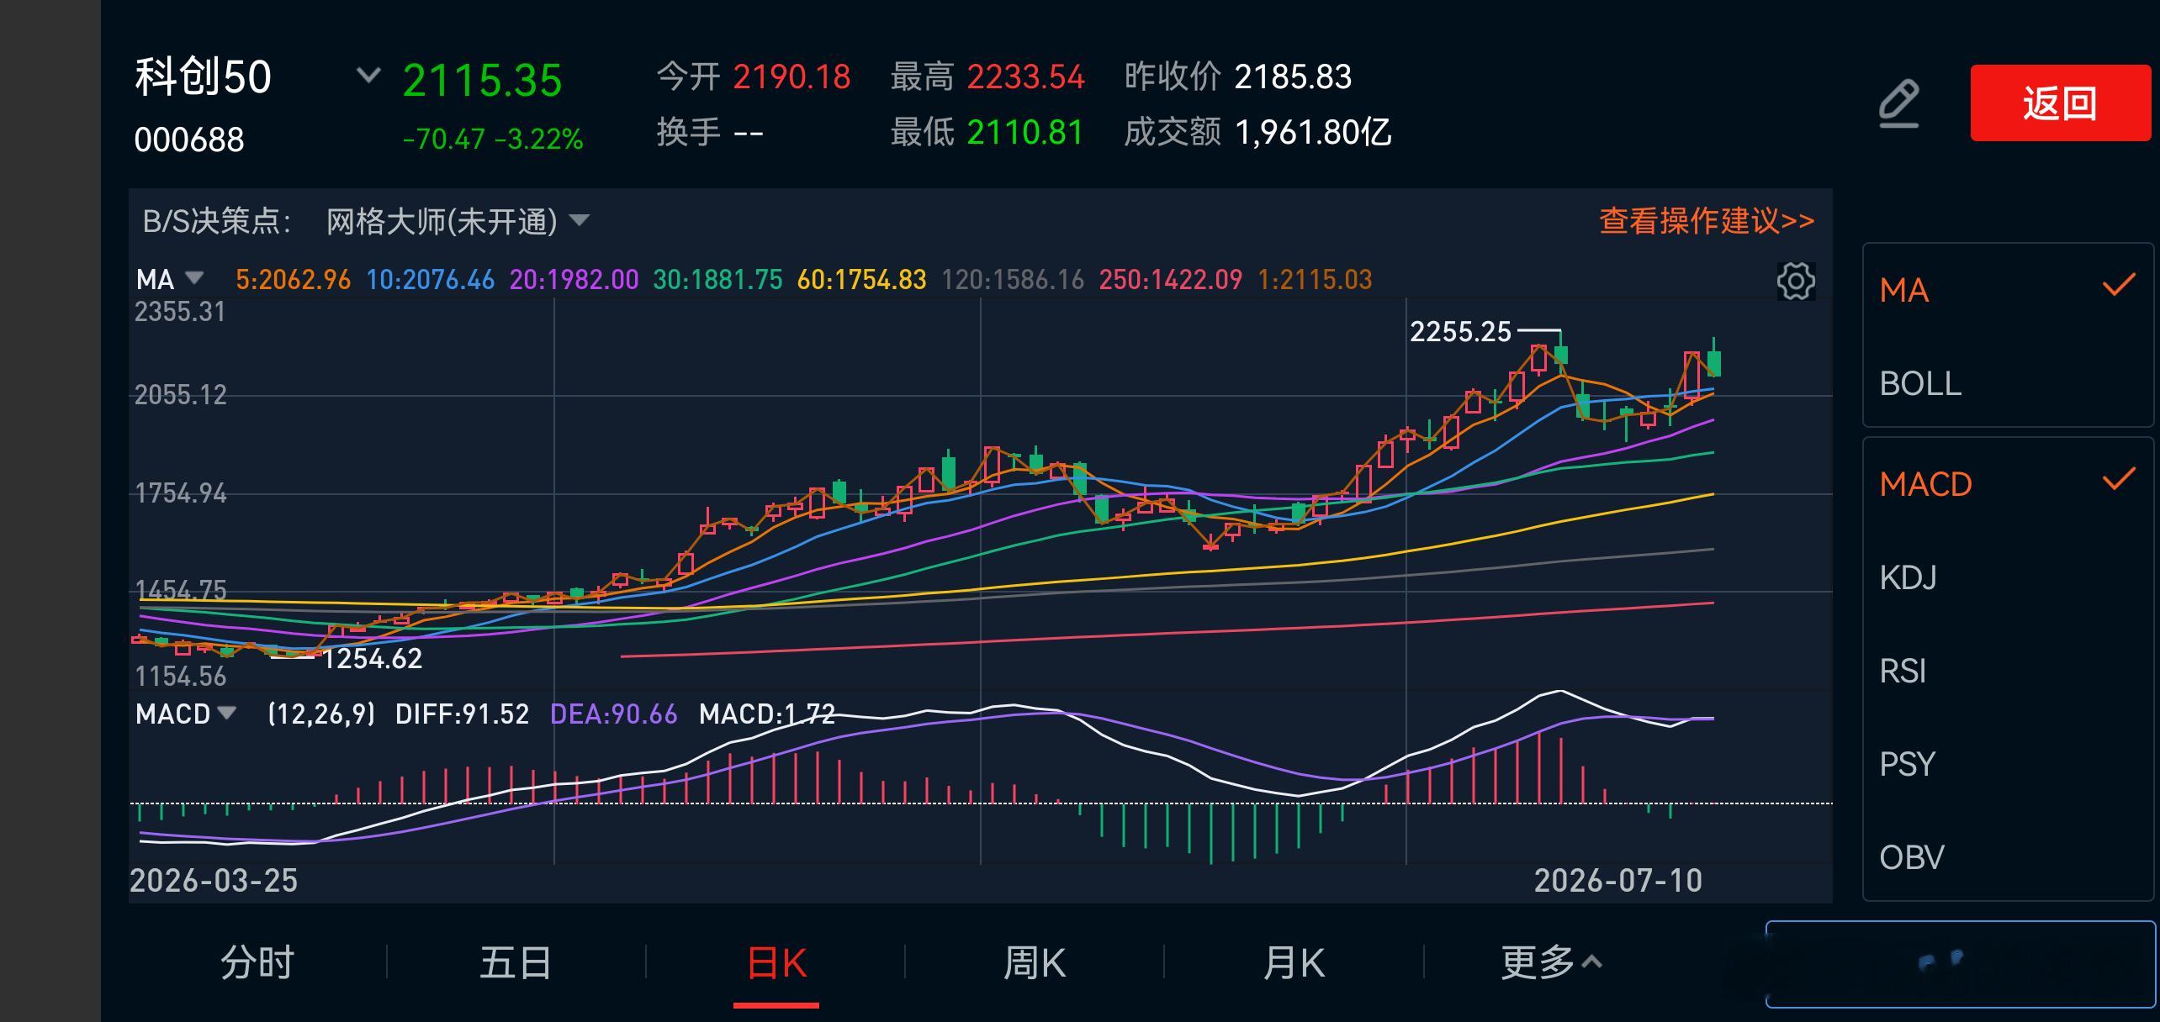This screenshot has height=1022, width=2160.
Task: Click the MA5 value 5:2062.96
Action: (293, 279)
